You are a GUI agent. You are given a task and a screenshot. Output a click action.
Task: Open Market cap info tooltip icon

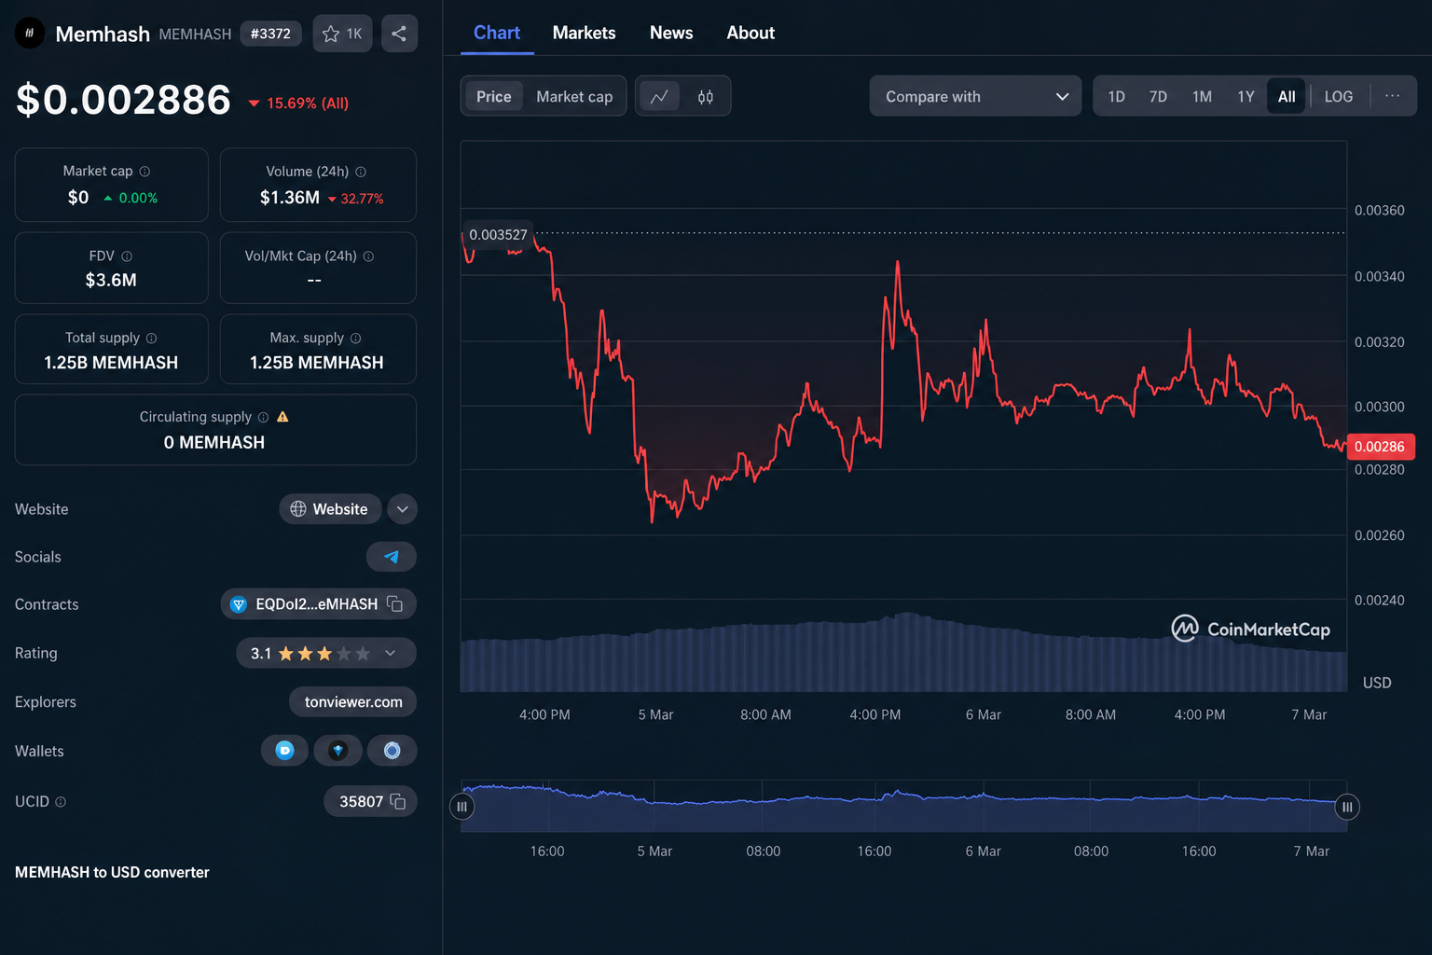click(145, 172)
